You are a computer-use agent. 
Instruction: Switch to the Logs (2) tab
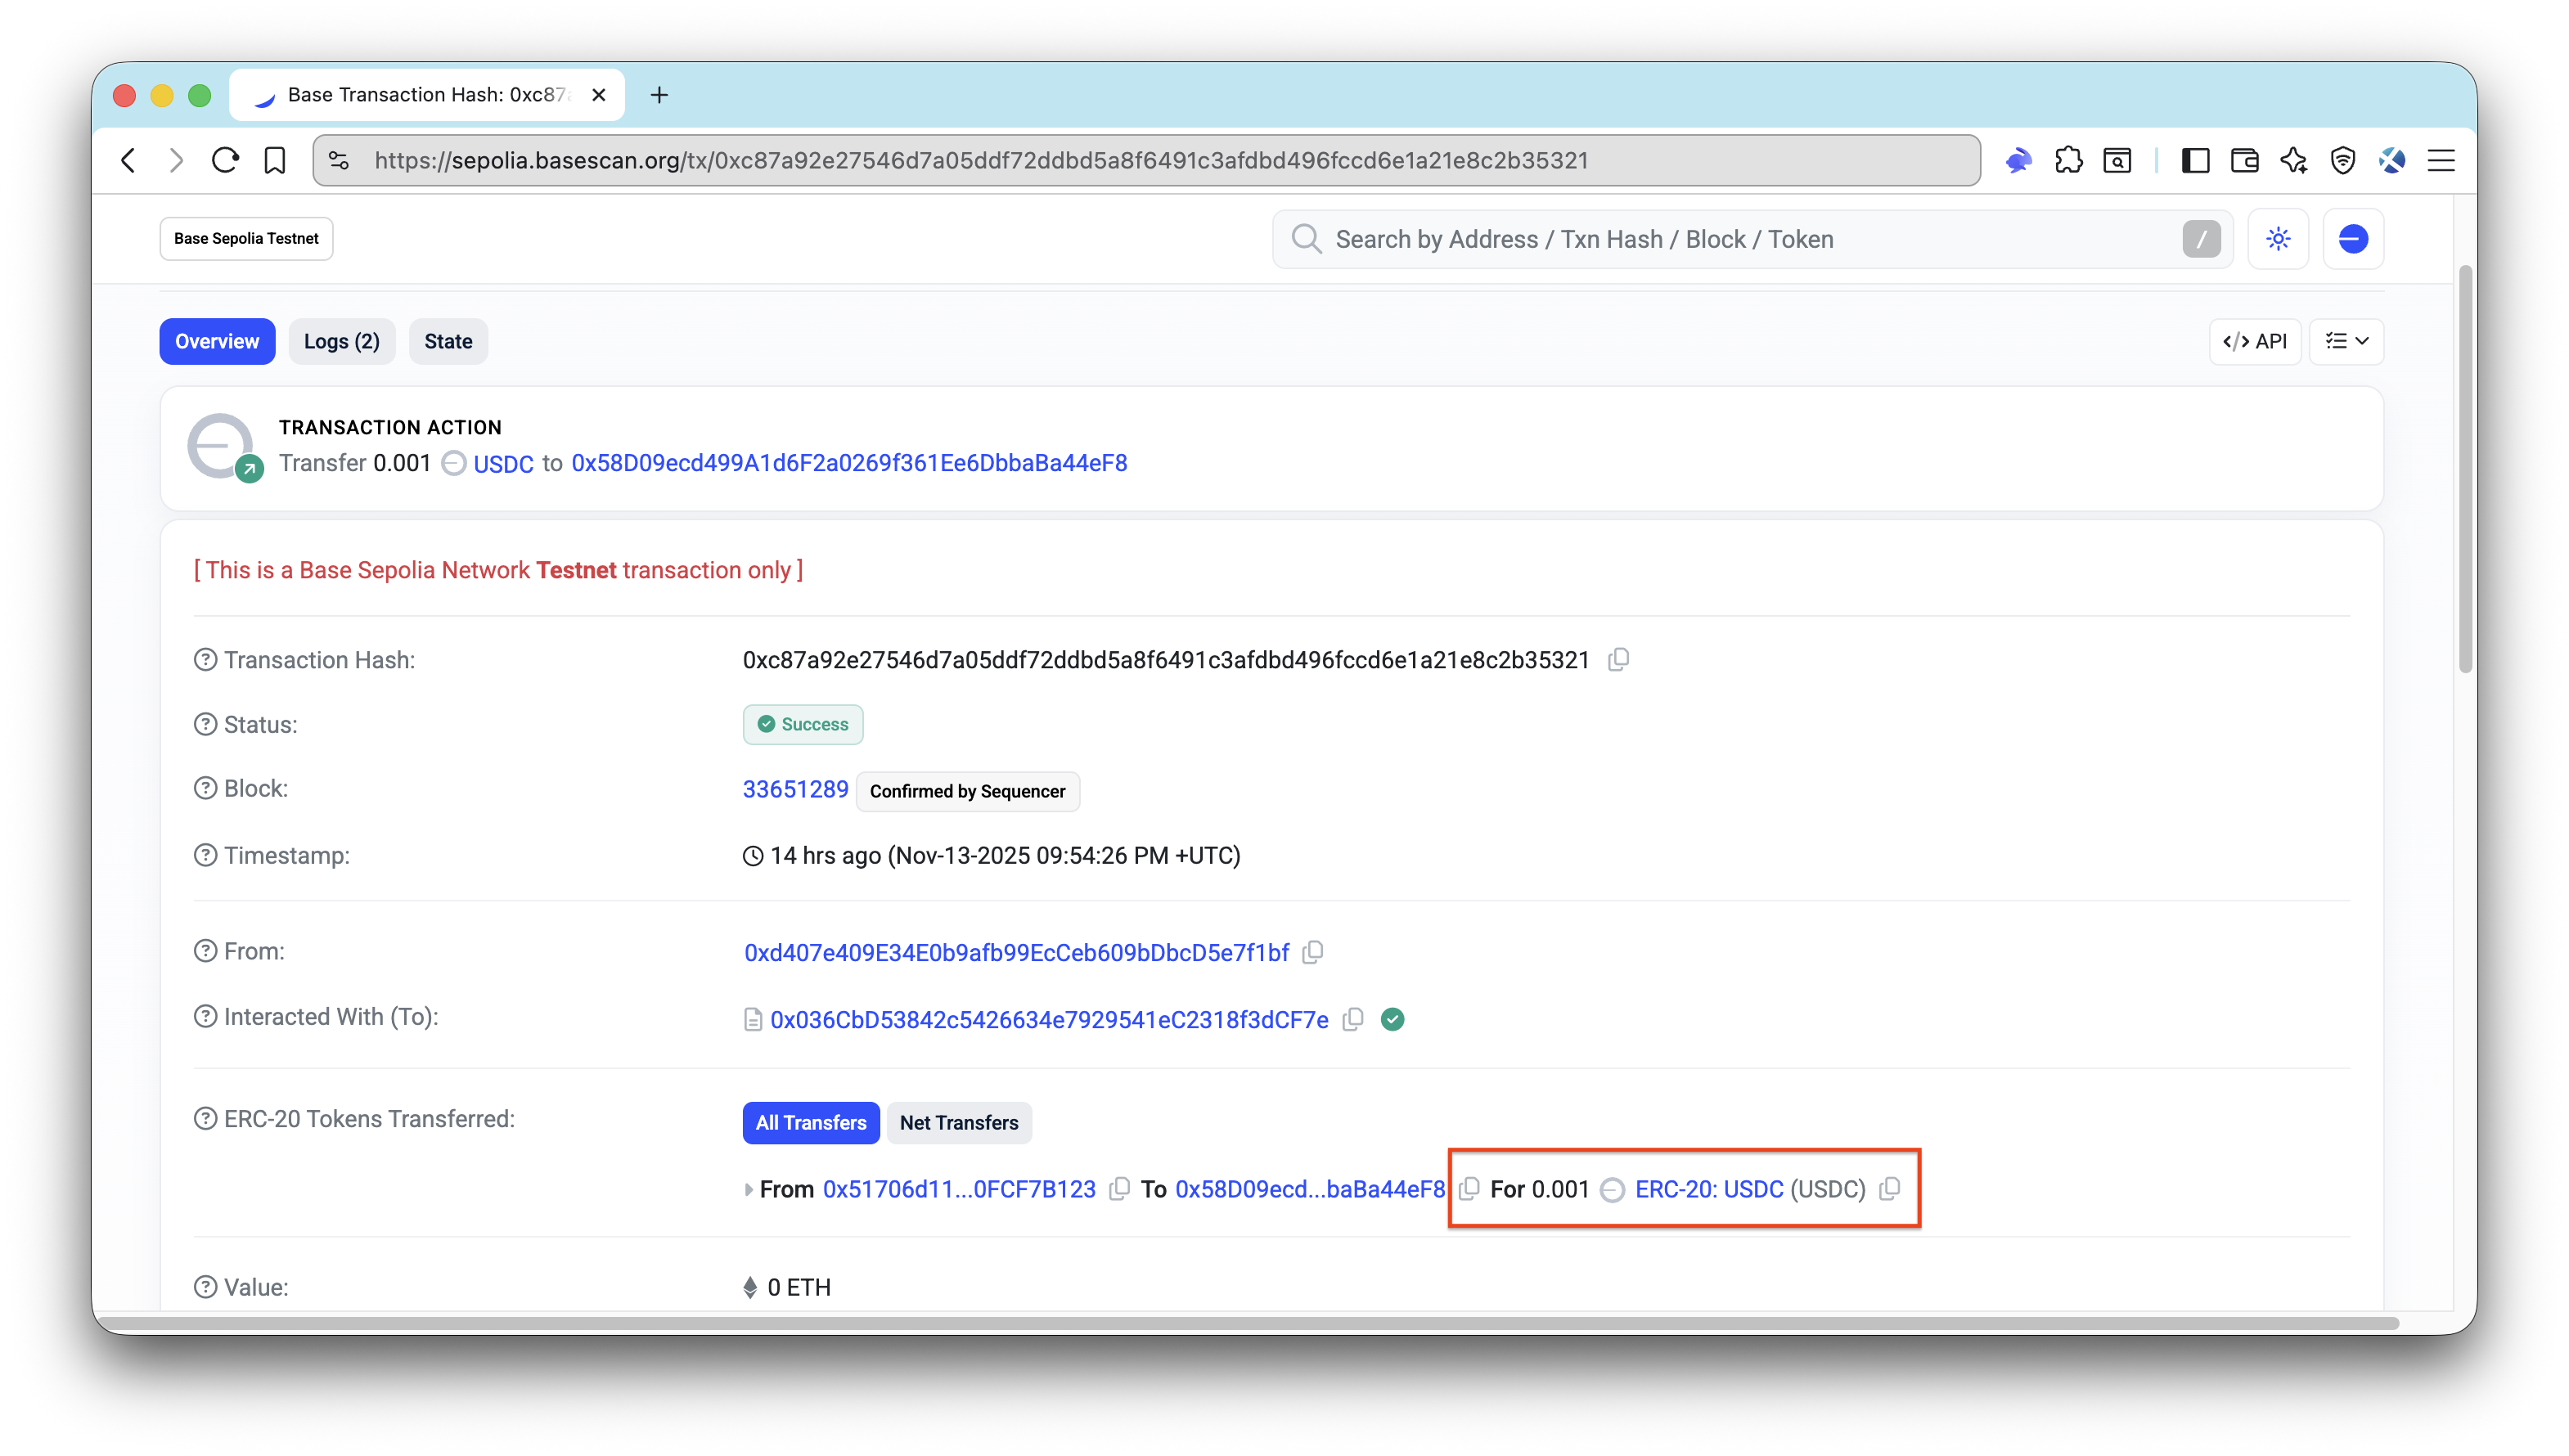[341, 341]
